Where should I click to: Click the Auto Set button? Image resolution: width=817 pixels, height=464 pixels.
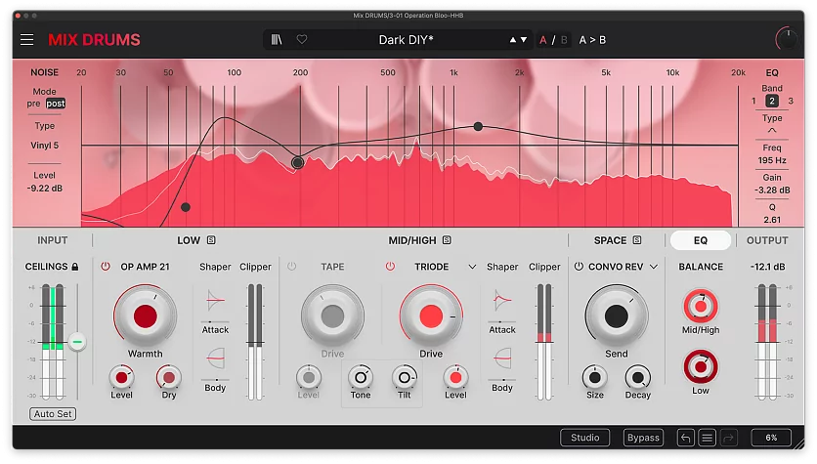click(x=53, y=414)
